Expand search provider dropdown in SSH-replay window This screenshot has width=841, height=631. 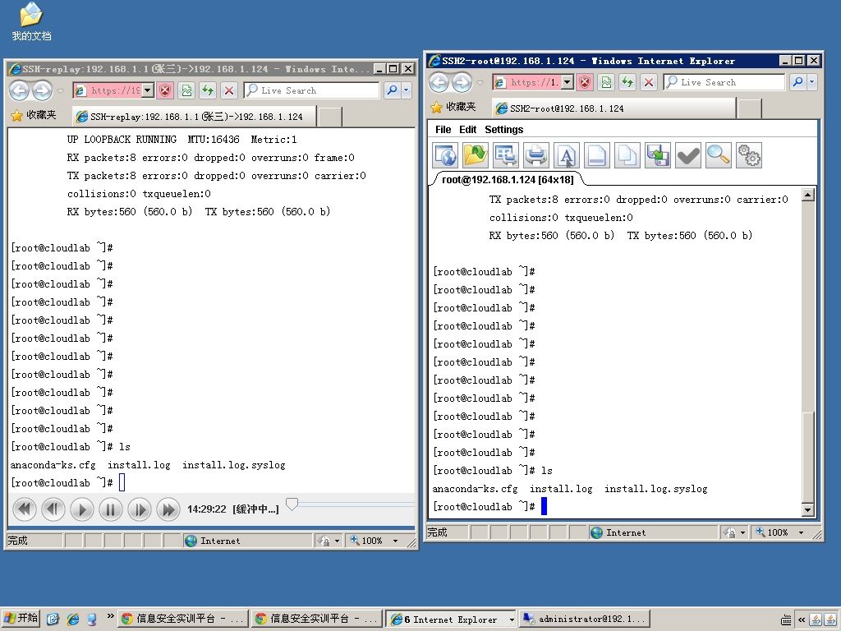[x=406, y=90]
